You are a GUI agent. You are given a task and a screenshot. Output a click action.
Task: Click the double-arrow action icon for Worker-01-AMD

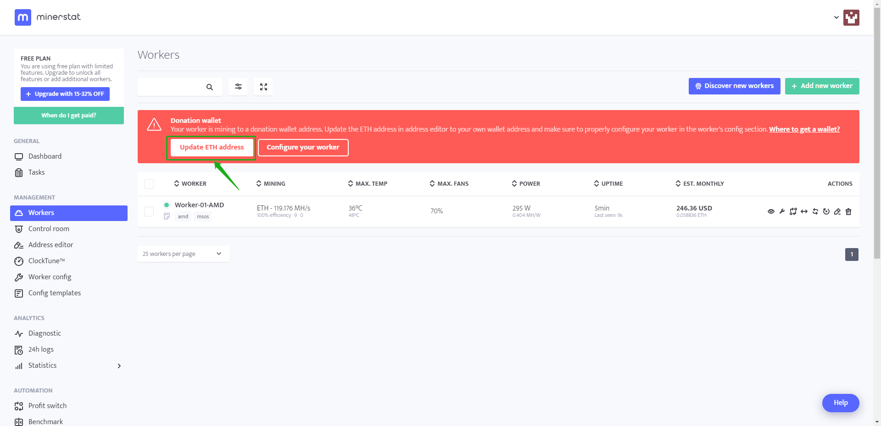click(x=804, y=211)
